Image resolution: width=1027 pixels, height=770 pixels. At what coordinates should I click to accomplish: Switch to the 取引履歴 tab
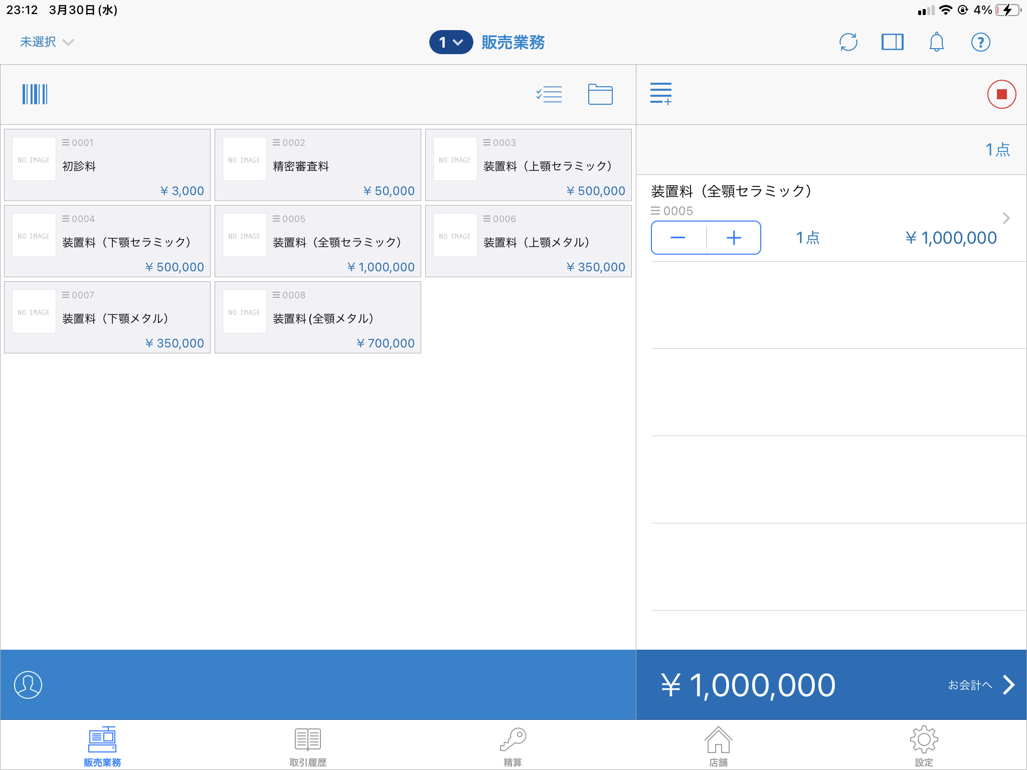pos(307,747)
